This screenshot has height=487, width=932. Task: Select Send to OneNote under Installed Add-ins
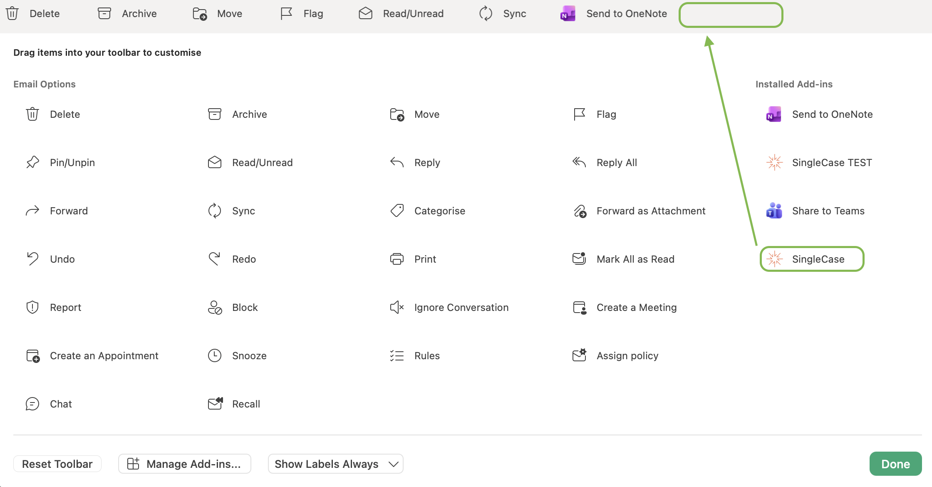coord(819,114)
